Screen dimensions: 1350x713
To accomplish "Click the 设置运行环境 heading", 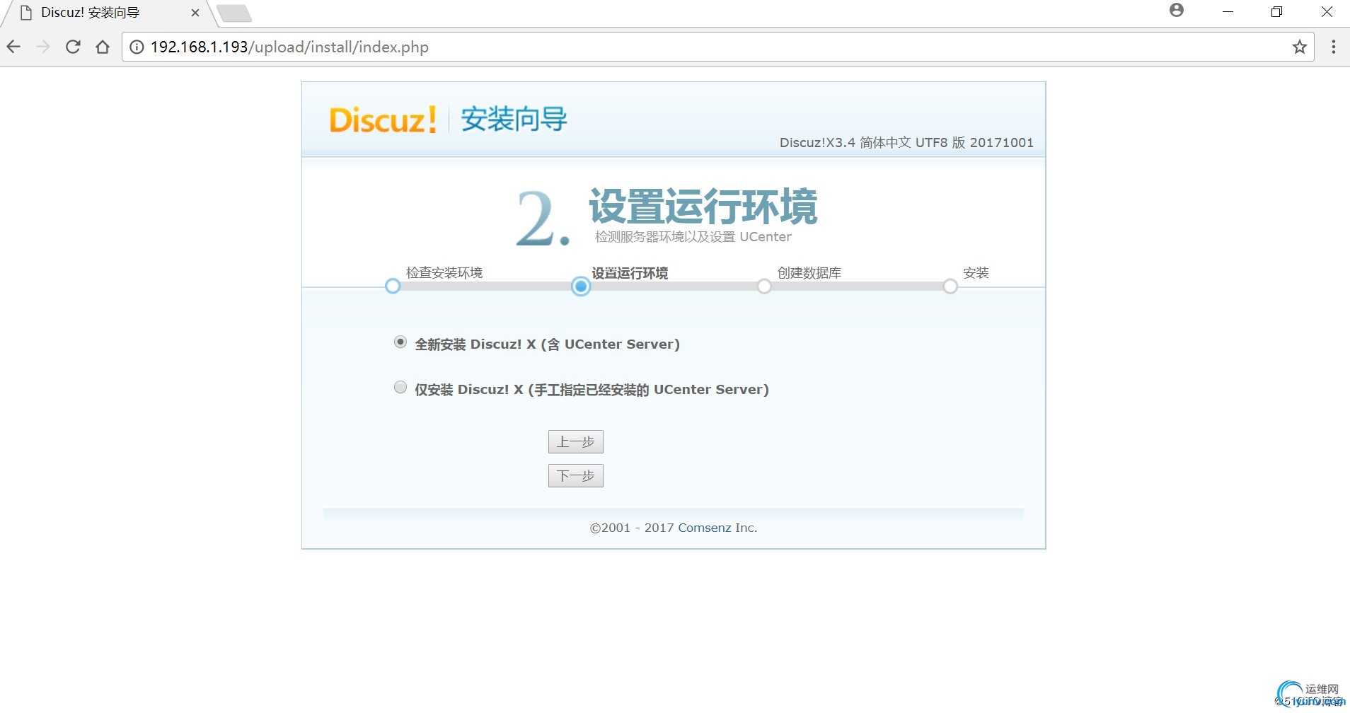I will click(x=703, y=206).
